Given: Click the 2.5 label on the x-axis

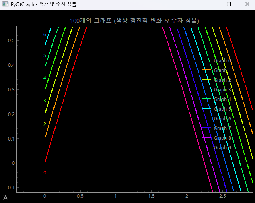Looking at the screenshot, I should point(222,196).
